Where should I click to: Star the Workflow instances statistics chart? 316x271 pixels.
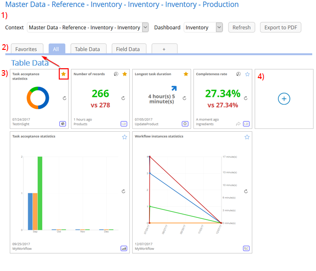[x=247, y=137]
